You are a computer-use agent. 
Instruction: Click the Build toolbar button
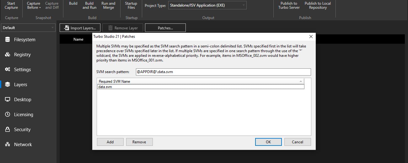[73, 4]
